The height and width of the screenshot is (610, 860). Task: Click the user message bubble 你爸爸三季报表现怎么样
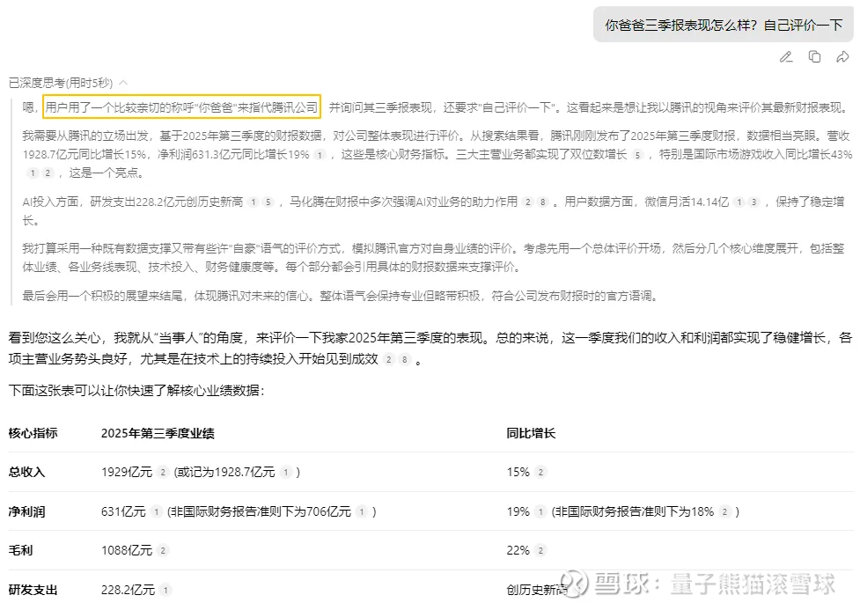(724, 26)
